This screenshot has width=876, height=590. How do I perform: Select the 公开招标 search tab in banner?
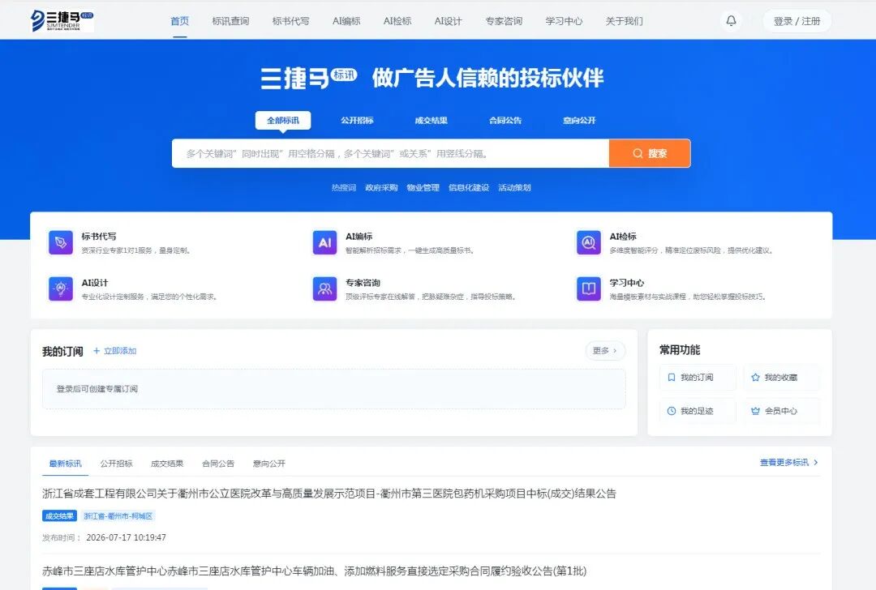point(357,120)
